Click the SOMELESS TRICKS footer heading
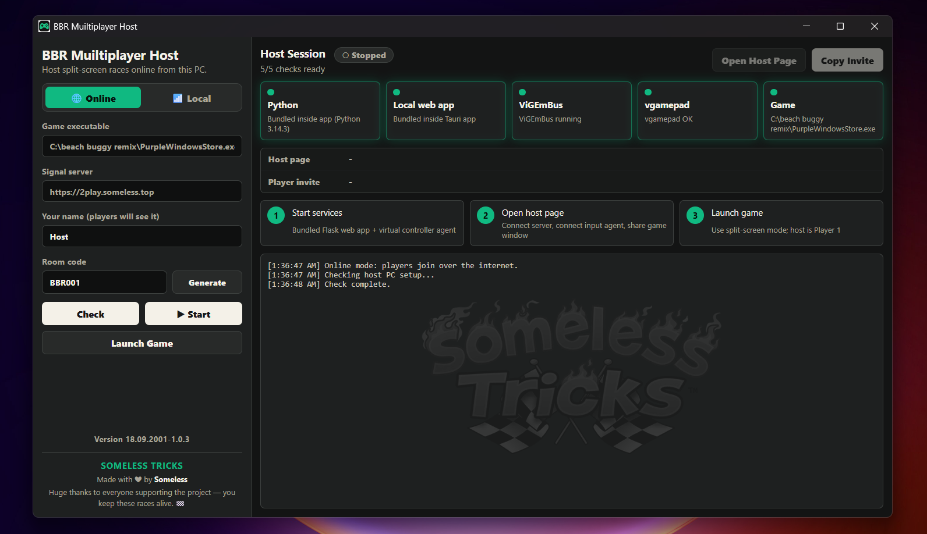The image size is (927, 534). pyautogui.click(x=142, y=465)
